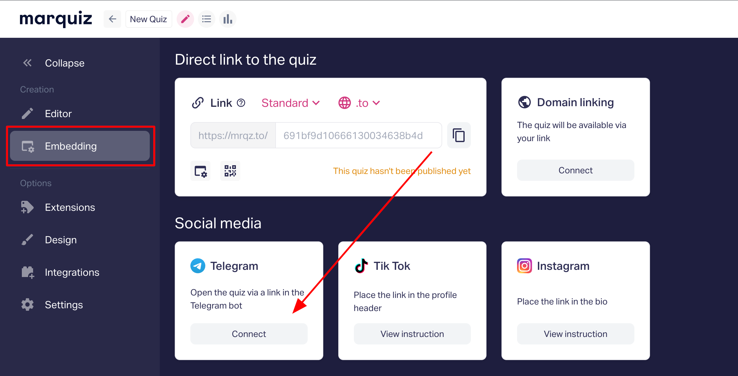Open the .to domain dropdown
Image resolution: width=738 pixels, height=376 pixels.
pyautogui.click(x=359, y=103)
